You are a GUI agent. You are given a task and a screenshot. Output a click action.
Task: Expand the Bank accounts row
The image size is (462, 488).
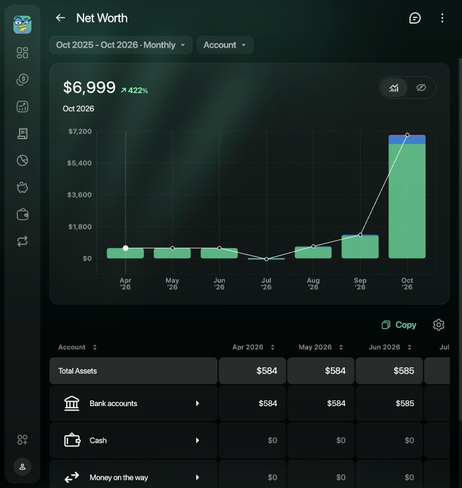[x=197, y=403]
